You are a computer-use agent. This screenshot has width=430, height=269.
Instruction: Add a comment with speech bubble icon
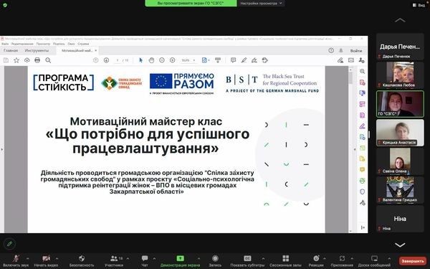(x=233, y=60)
